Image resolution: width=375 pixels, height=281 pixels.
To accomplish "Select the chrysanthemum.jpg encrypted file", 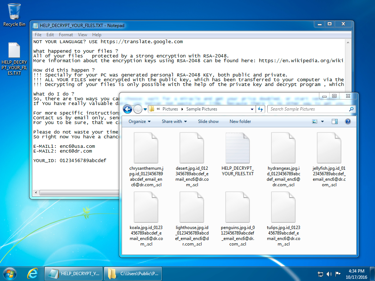I will pyautogui.click(x=146, y=160).
